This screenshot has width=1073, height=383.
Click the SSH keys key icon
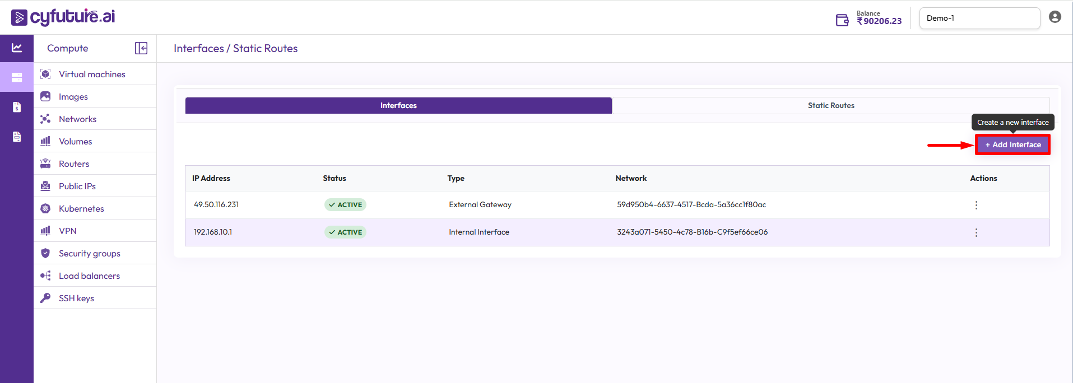[46, 298]
